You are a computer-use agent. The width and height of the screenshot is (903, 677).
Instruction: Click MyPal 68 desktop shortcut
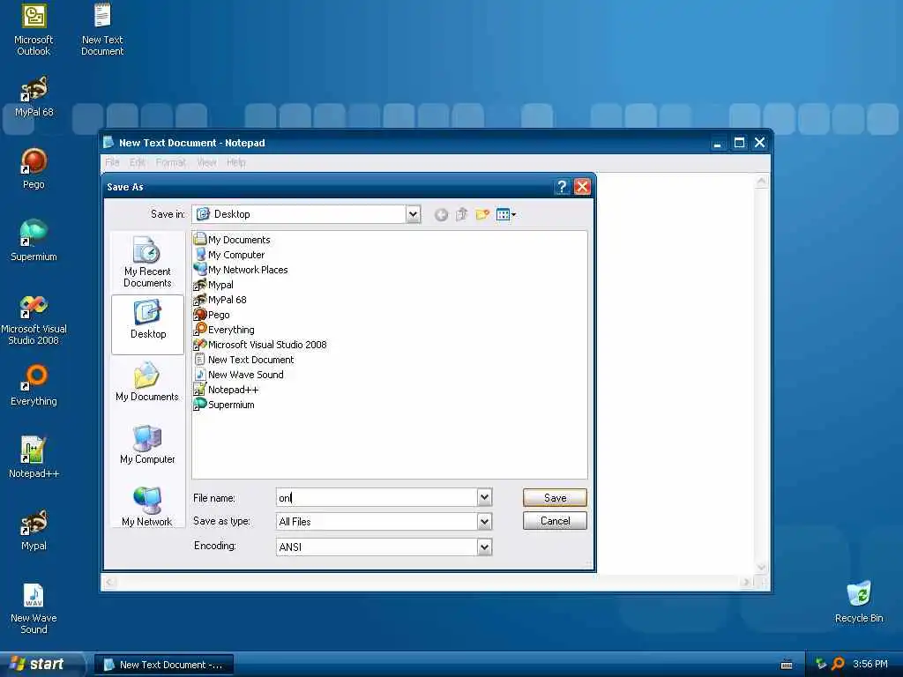(x=34, y=96)
